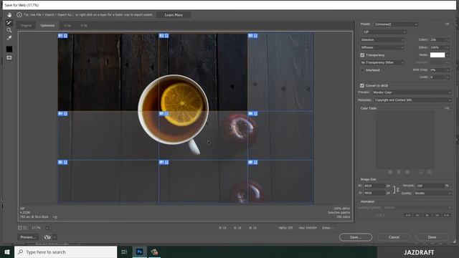Screen dimensions: 459x258
Task: Open the Dither percentage dropdown arrow
Action: (448, 47)
